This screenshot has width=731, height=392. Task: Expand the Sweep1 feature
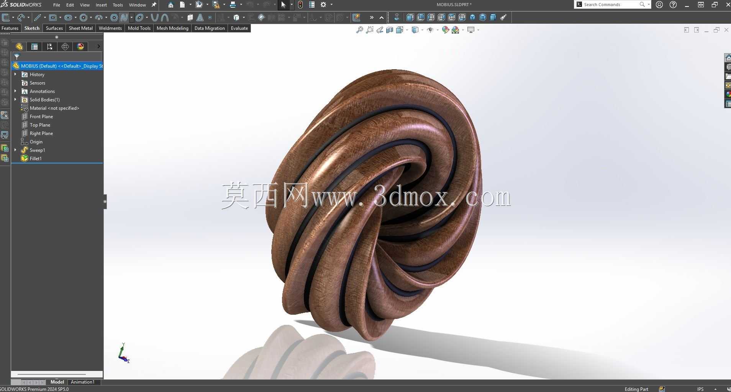pyautogui.click(x=15, y=150)
